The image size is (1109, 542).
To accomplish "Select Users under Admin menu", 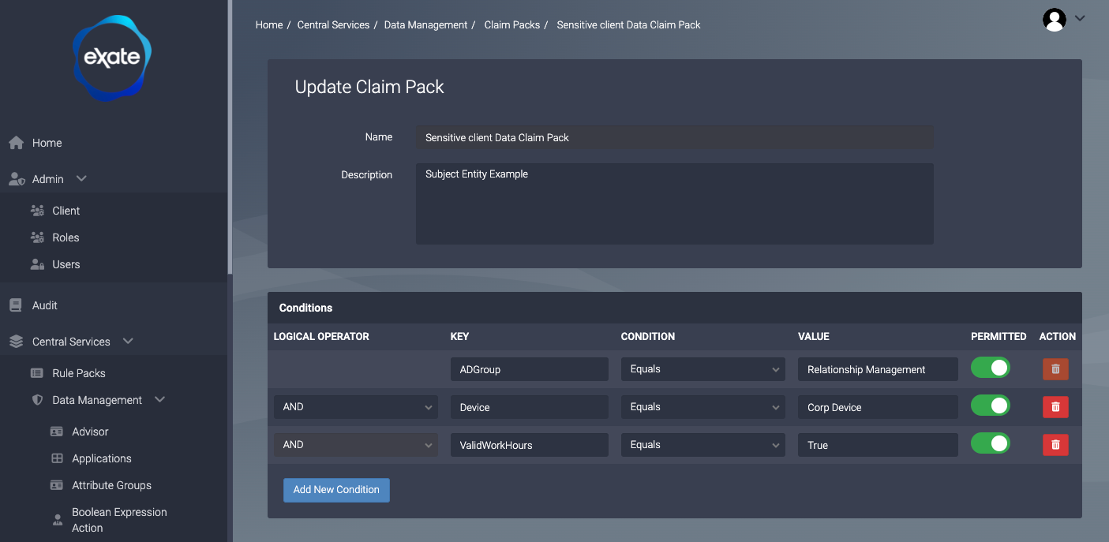I will coord(66,264).
